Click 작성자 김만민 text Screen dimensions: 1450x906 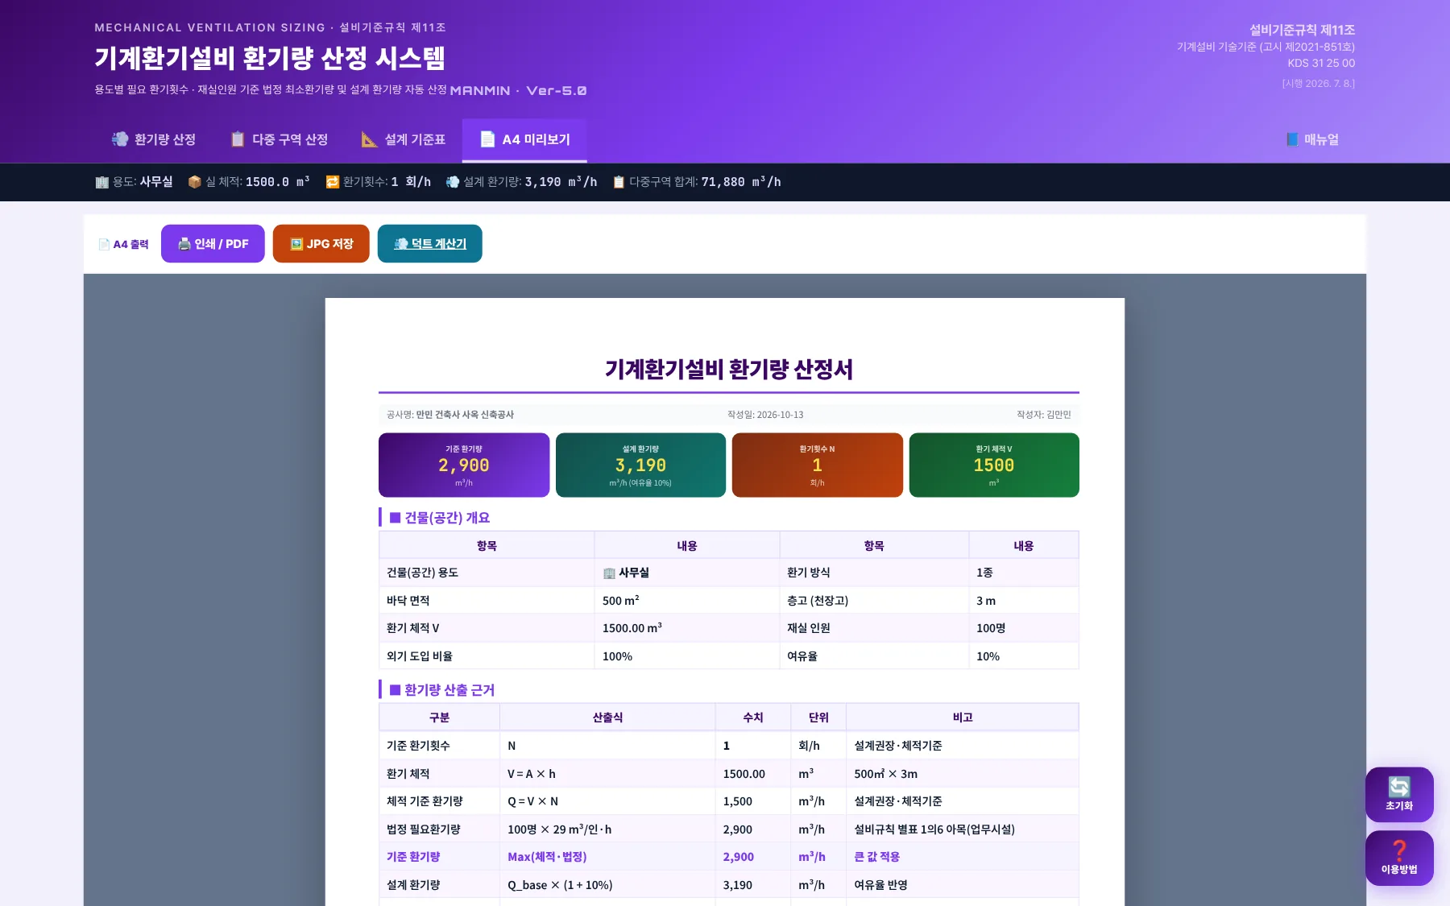coord(1044,415)
